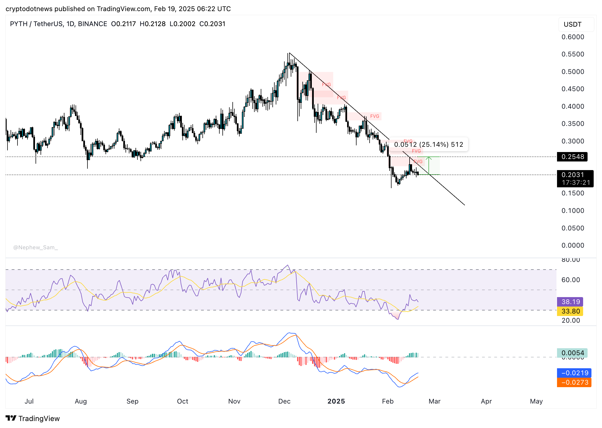Image resolution: width=602 pixels, height=428 pixels.
Task: Click the Dec month label on time axis
Action: (284, 401)
